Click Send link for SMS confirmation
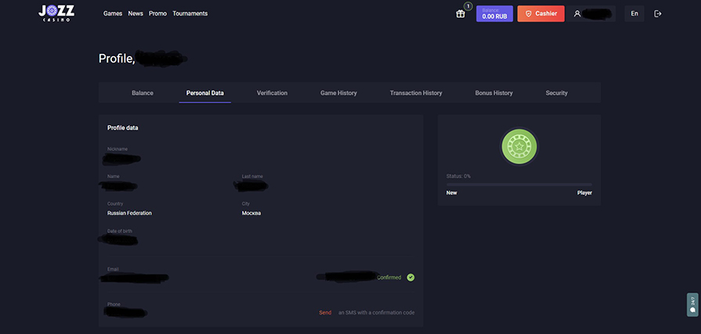 325,313
